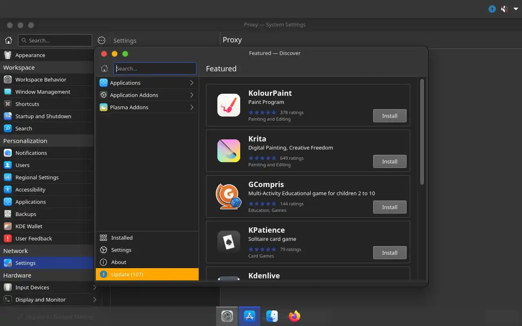
Task: Click the KDE Wallet icon
Action: pos(8,226)
